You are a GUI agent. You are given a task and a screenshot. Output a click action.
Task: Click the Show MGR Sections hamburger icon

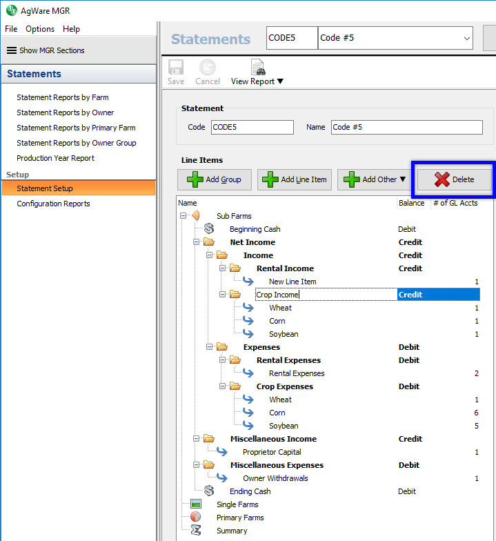[x=12, y=50]
